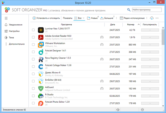Show Редко используемые programs

coord(132,18)
